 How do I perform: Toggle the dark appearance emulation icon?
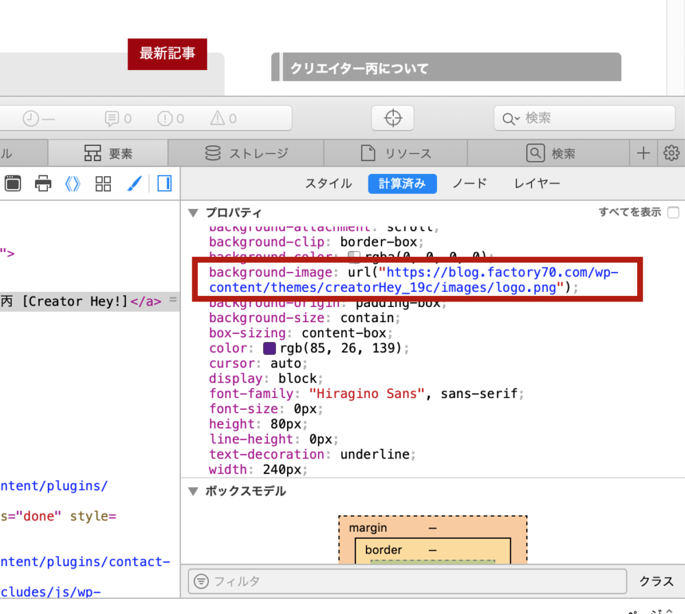click(x=164, y=184)
